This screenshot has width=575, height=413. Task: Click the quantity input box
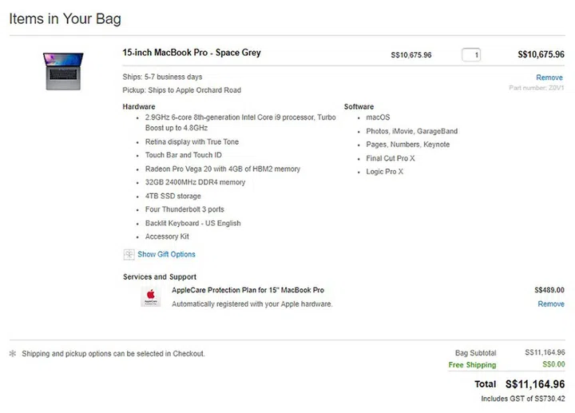click(x=471, y=55)
